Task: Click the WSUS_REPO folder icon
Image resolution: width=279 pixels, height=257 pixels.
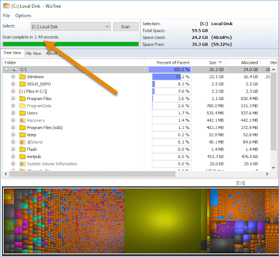Action: click(22, 84)
